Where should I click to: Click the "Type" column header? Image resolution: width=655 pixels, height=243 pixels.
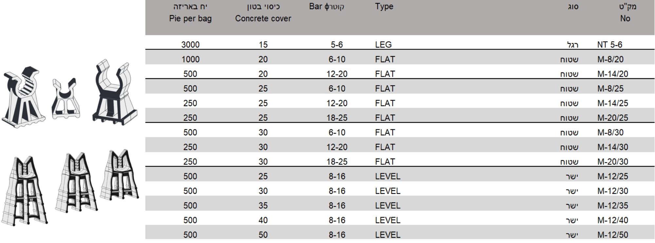[384, 7]
